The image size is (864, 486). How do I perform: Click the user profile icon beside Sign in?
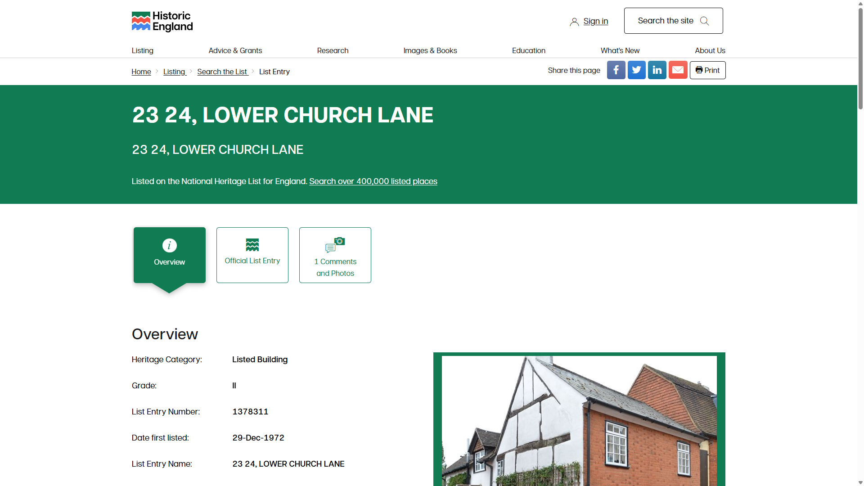click(x=574, y=22)
